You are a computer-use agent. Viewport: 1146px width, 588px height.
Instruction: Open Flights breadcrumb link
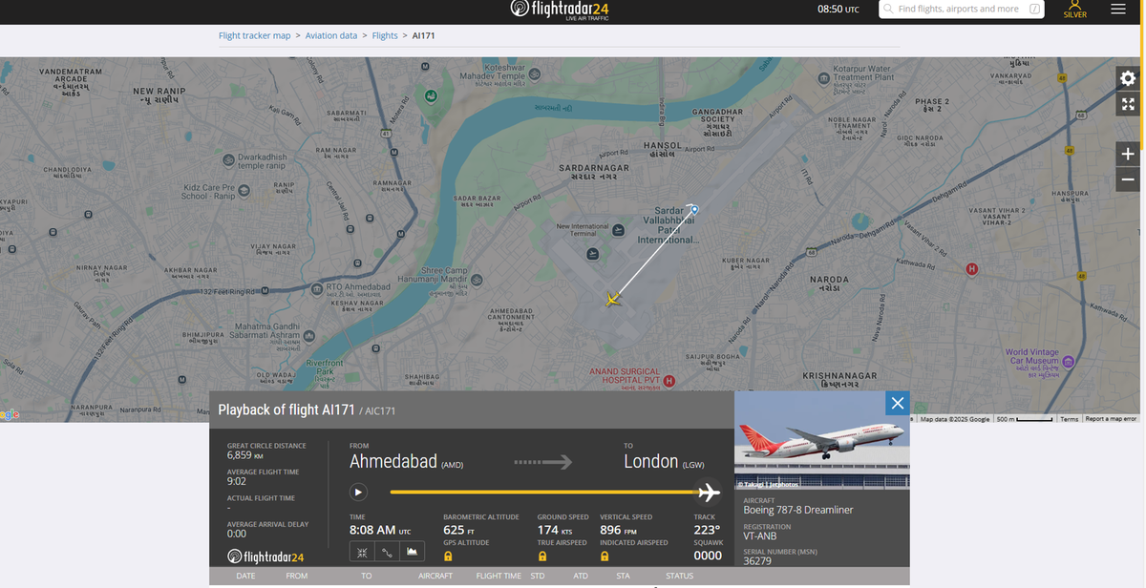[385, 35]
